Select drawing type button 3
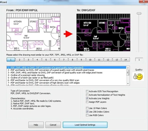This screenshot has height=131, width=148. coord(28,60)
